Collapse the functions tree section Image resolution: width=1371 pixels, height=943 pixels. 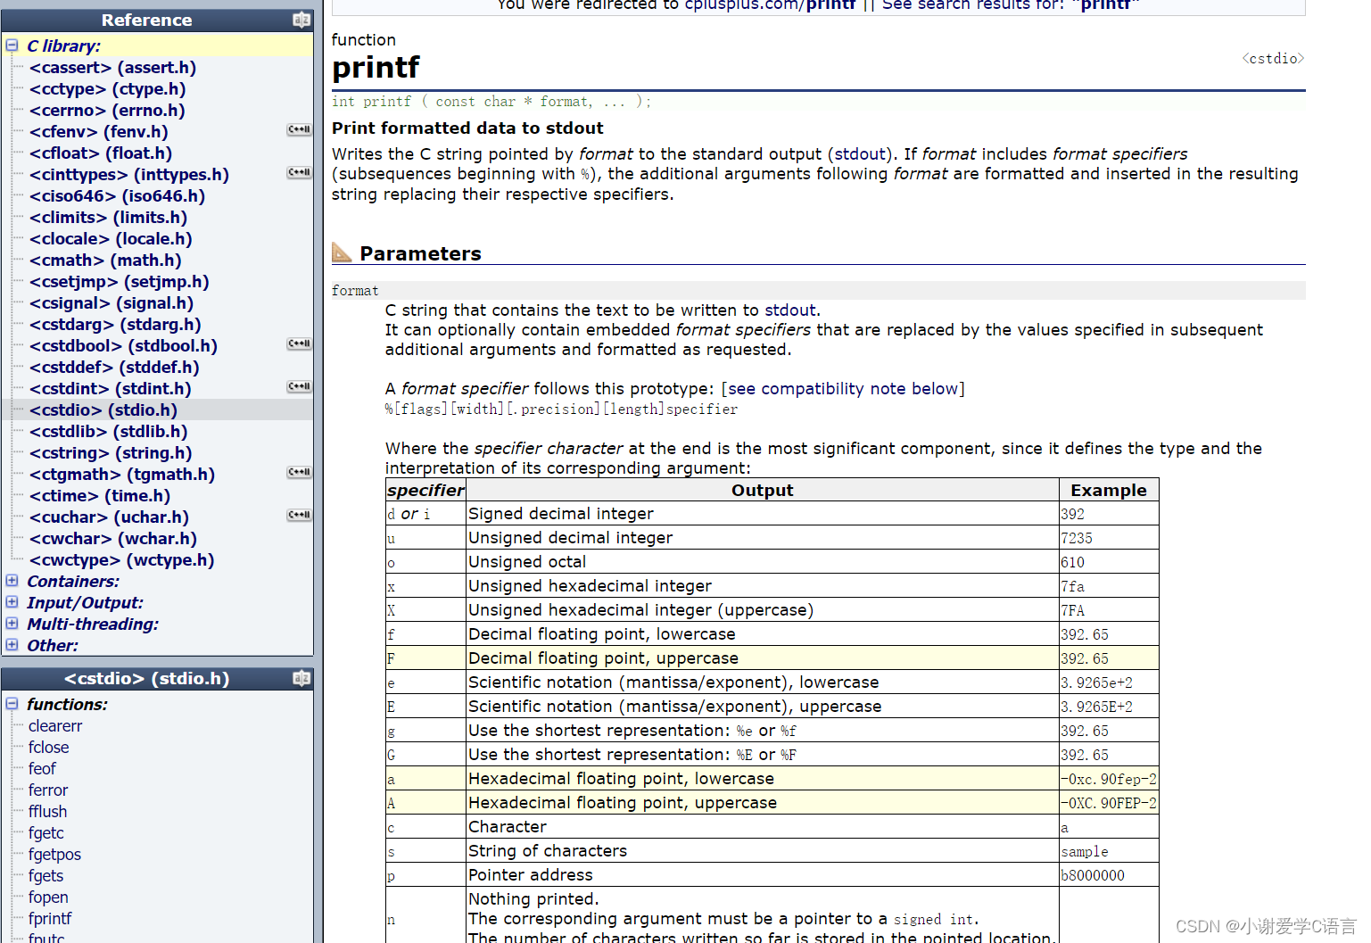(x=12, y=703)
